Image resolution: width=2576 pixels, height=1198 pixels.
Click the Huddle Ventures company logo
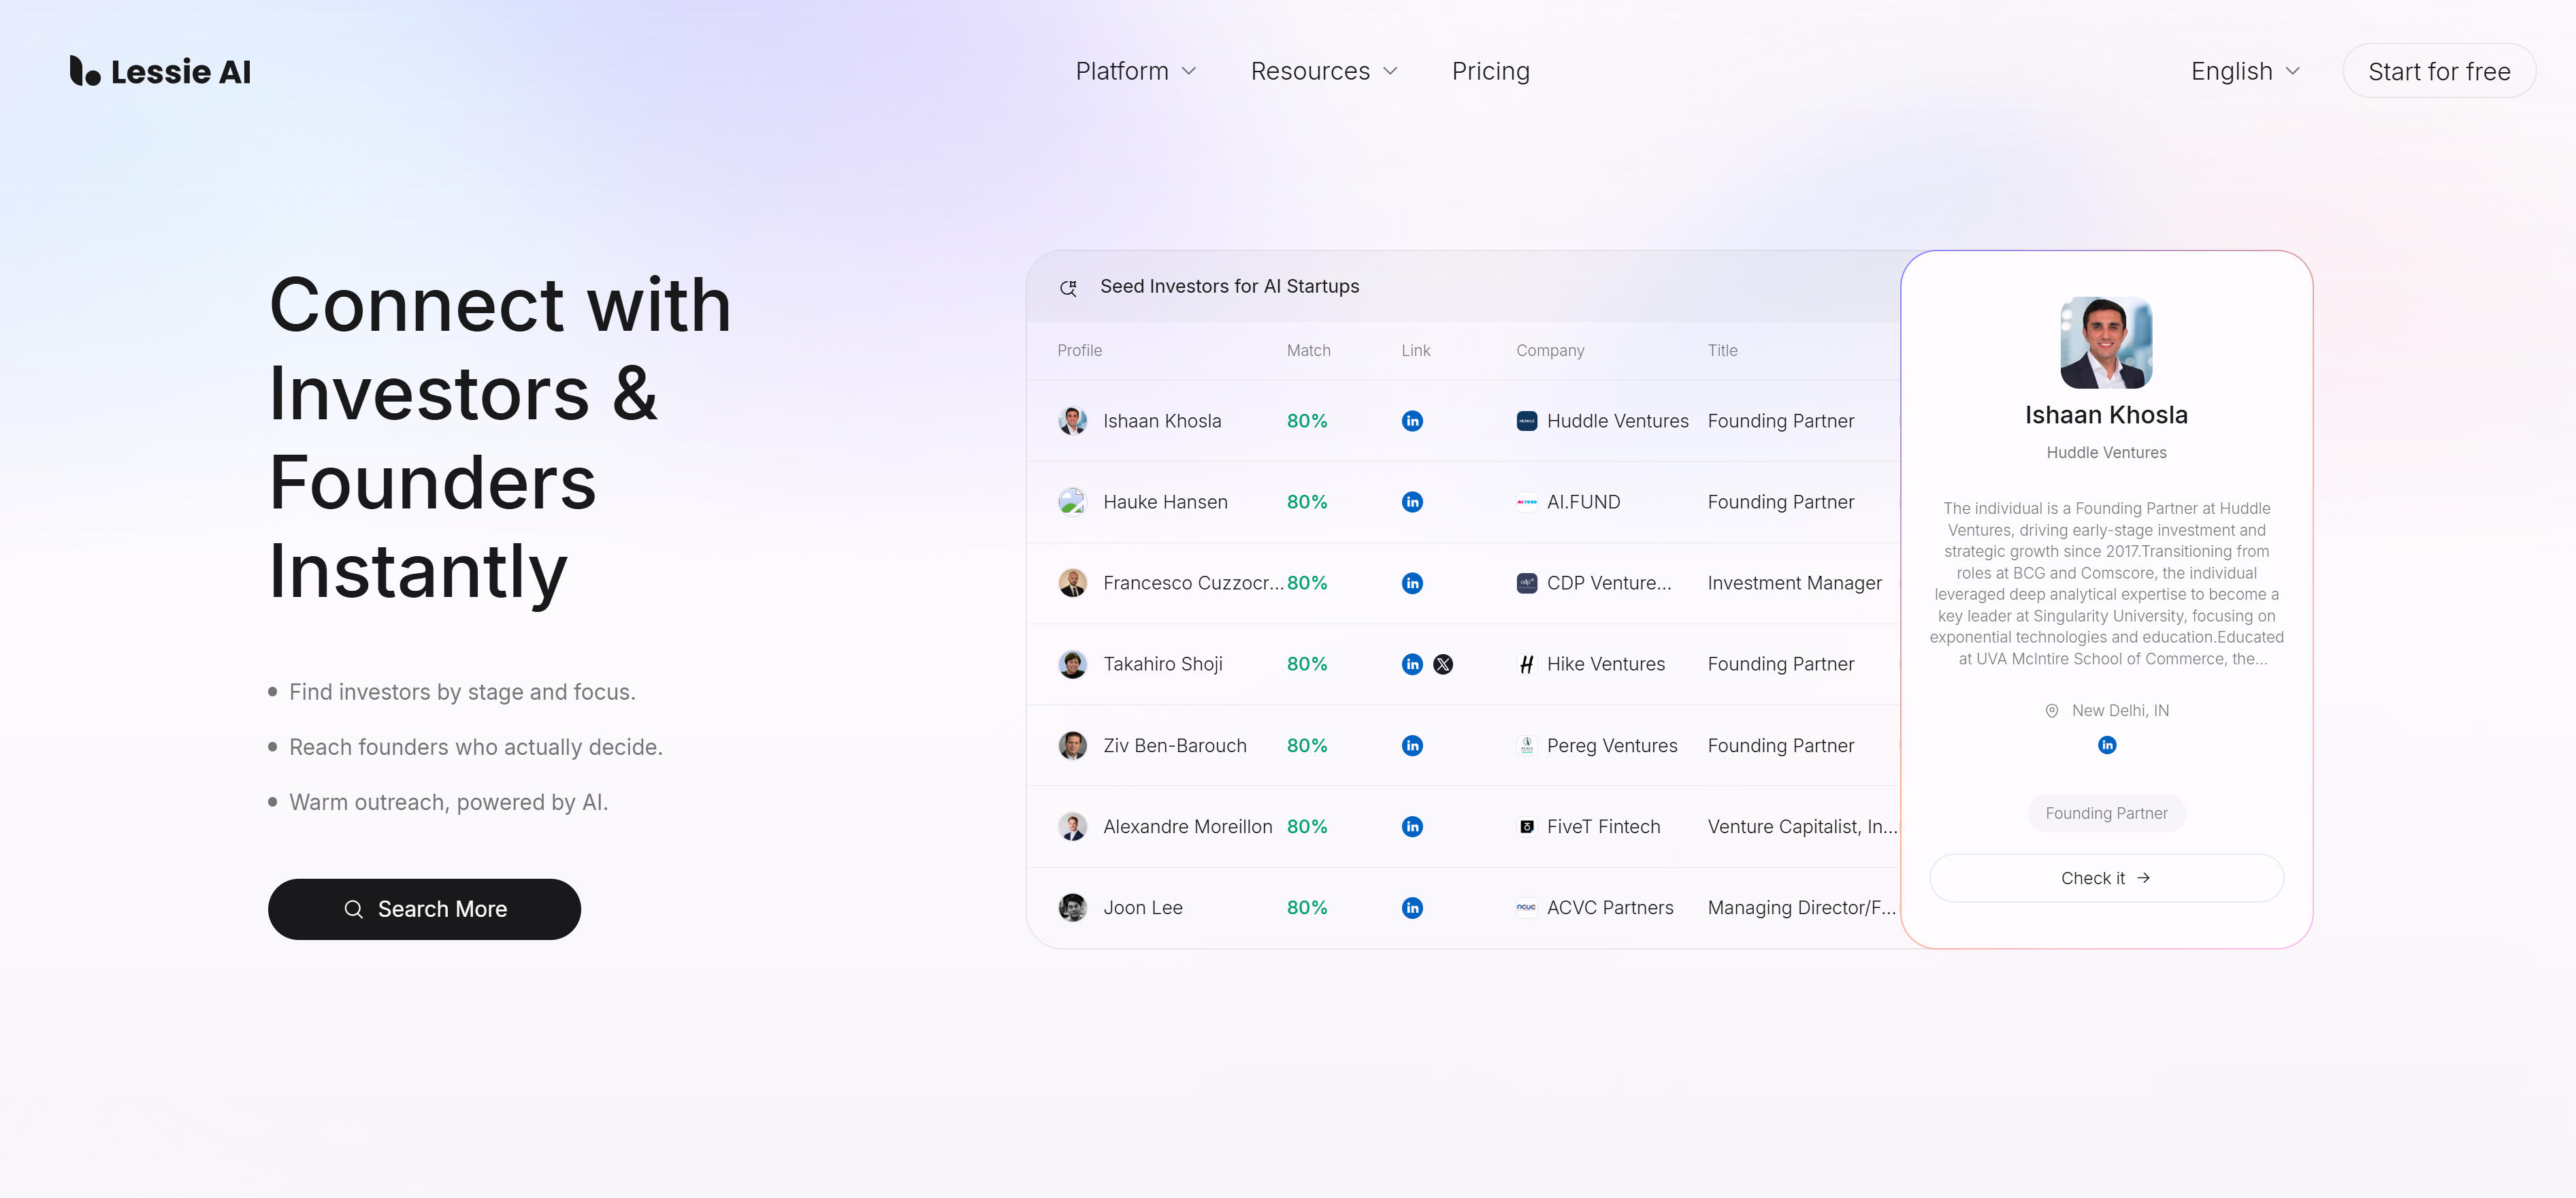tap(1527, 421)
